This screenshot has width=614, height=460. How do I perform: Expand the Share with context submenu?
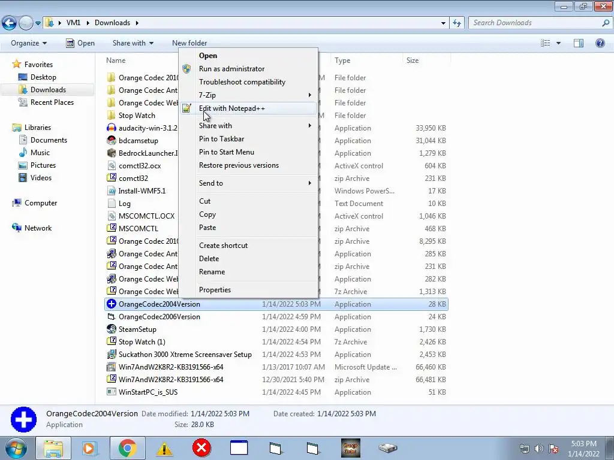tap(249, 126)
